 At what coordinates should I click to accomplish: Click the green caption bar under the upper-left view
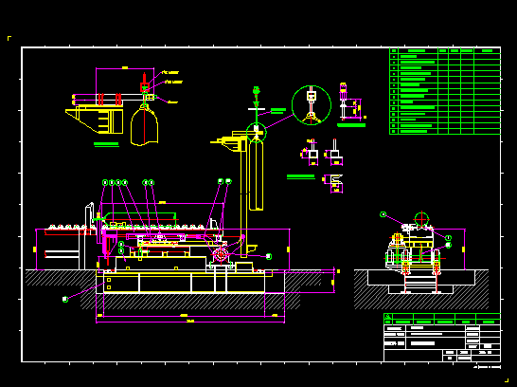click(x=106, y=144)
